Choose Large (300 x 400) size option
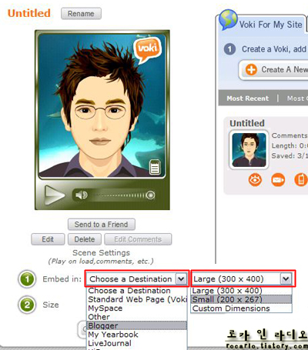This screenshot has width=308, height=350. [241, 291]
